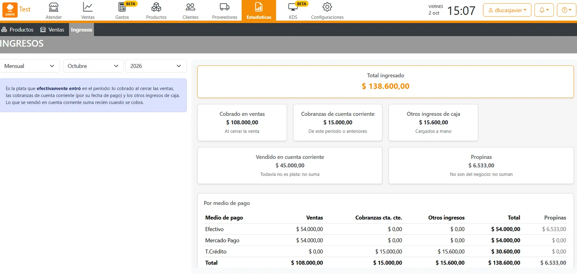Click the $ 138.600,00 table grand total
Viewport: 577px width, 275px height.
(x=504, y=263)
